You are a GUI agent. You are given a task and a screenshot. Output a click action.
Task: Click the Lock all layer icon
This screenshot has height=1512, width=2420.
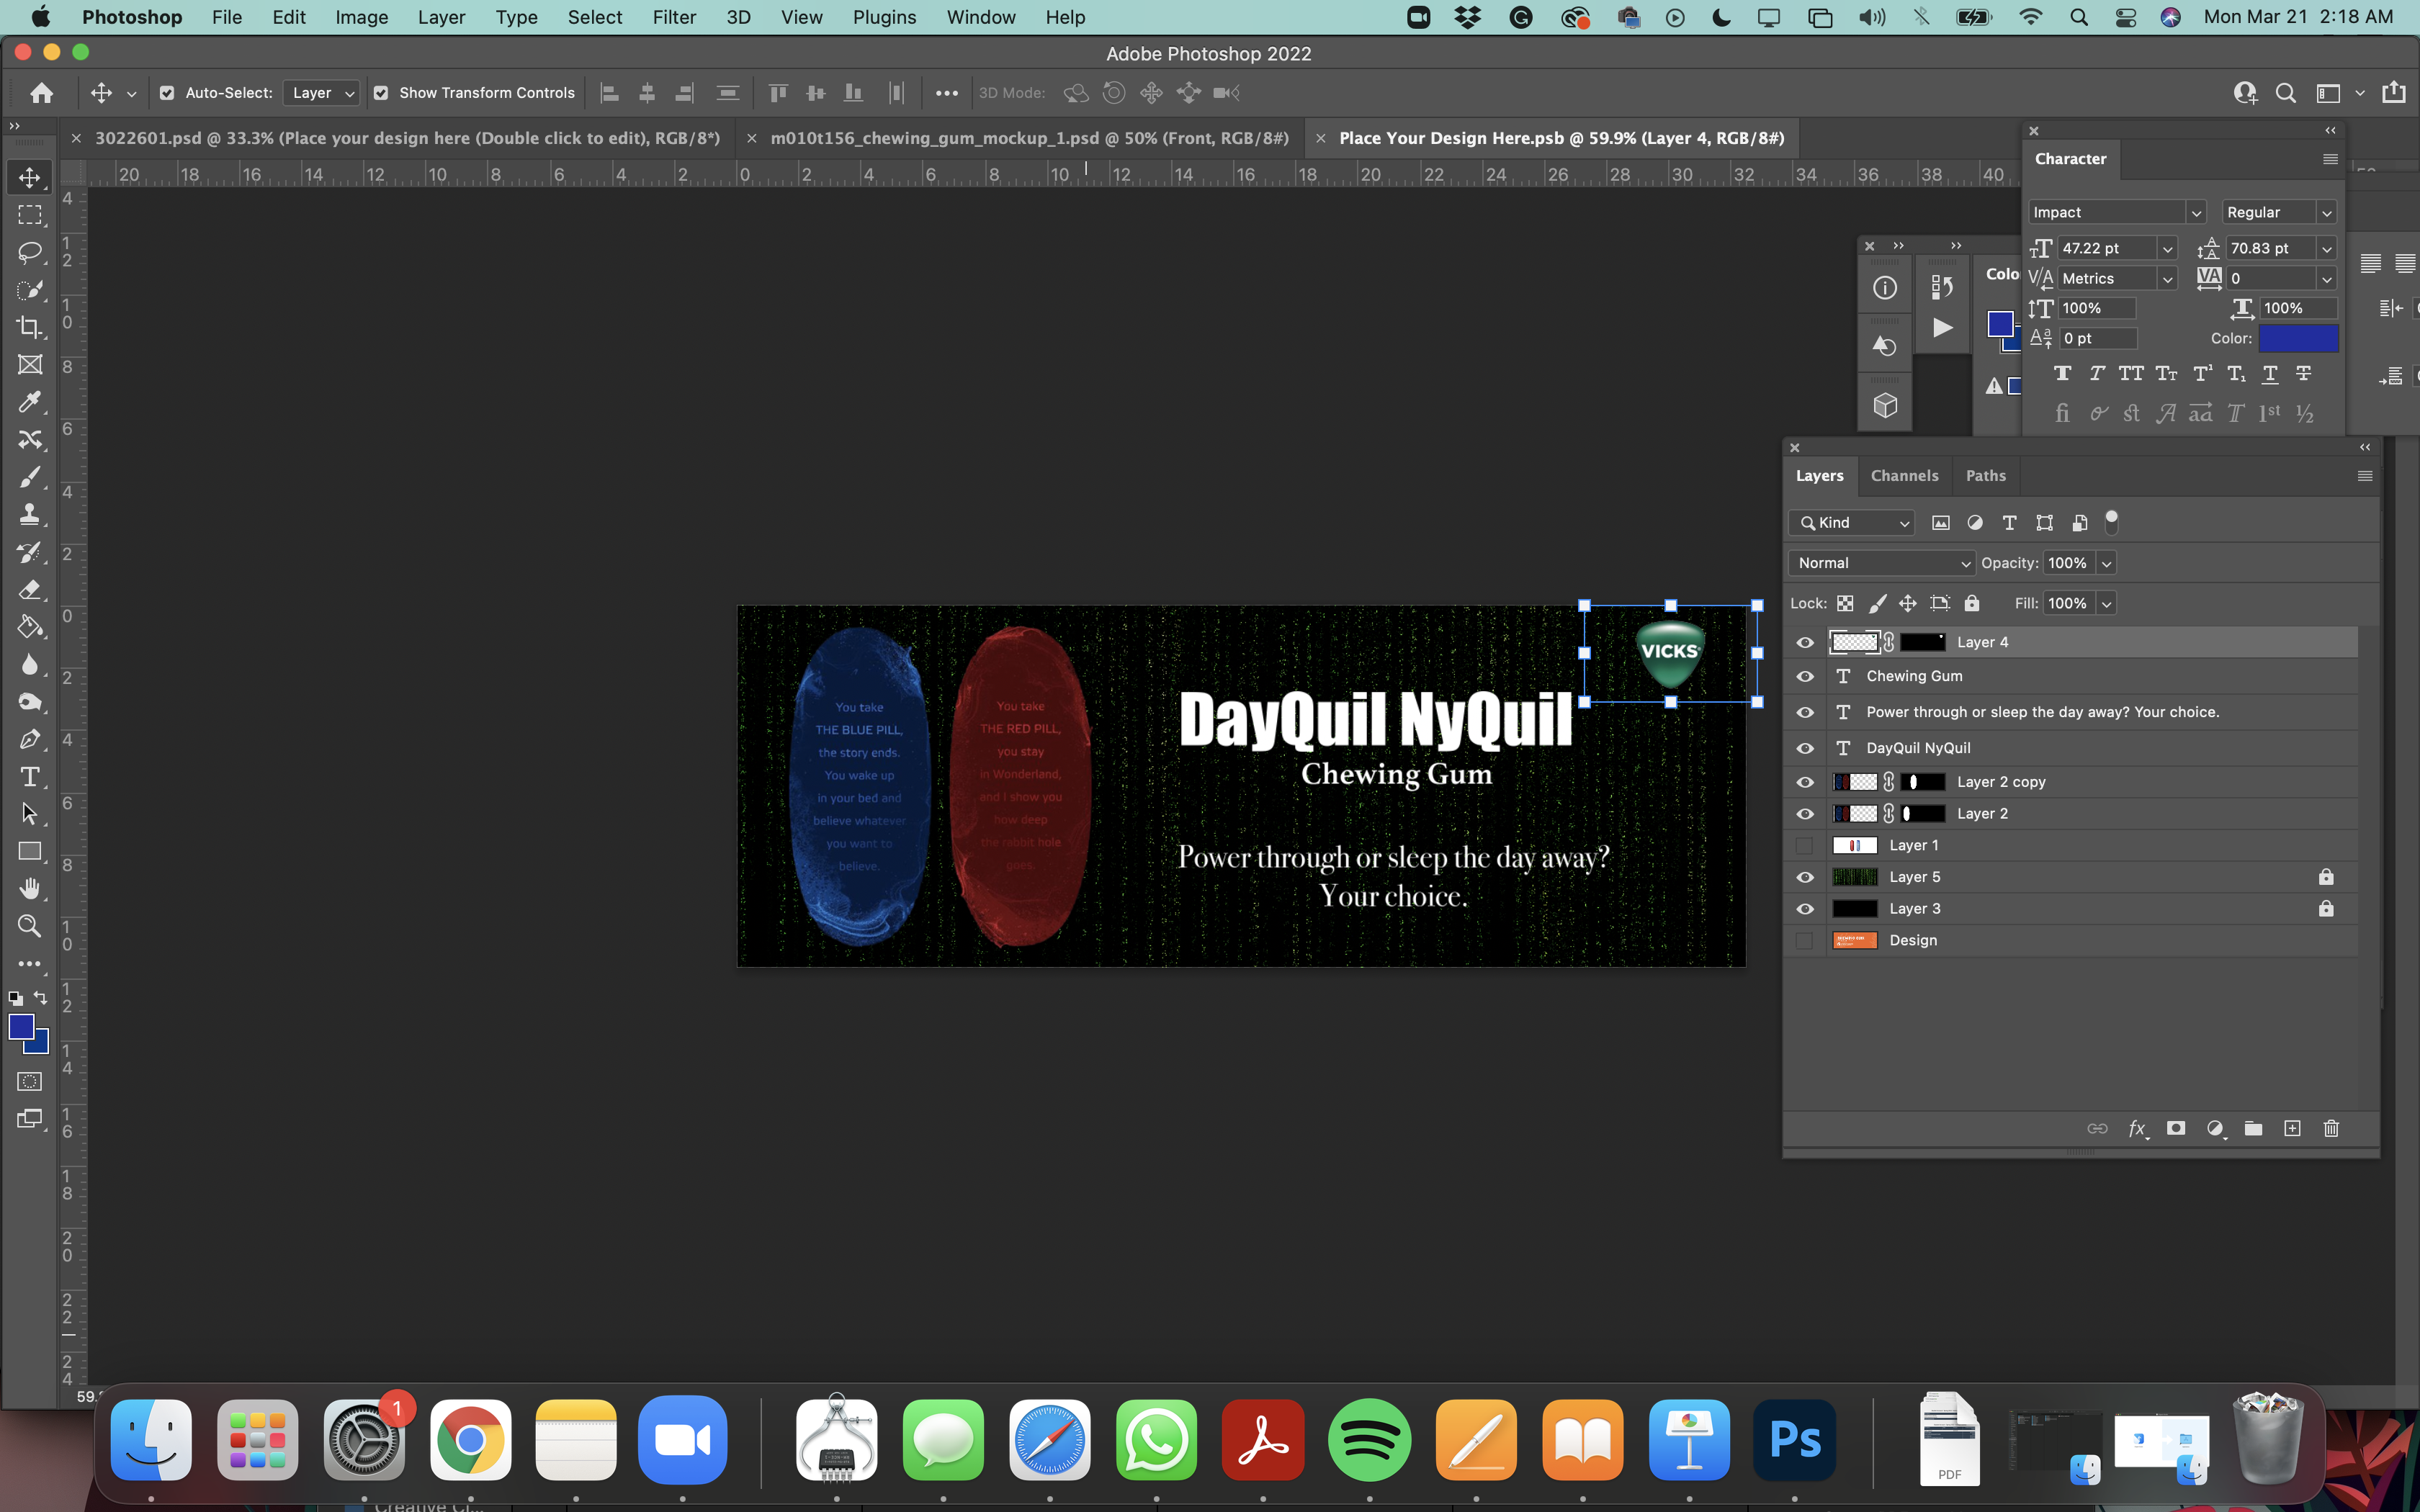[x=1972, y=603]
